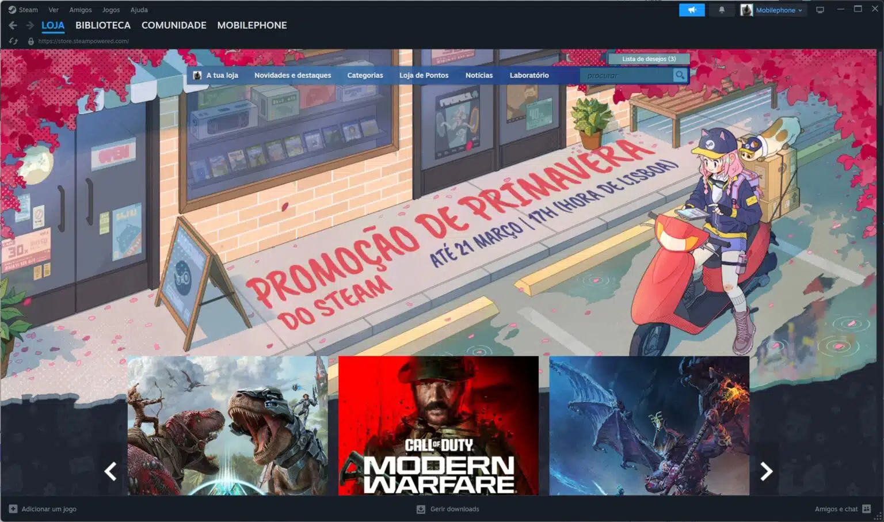Click avatar icon beside A tua loja

197,75
